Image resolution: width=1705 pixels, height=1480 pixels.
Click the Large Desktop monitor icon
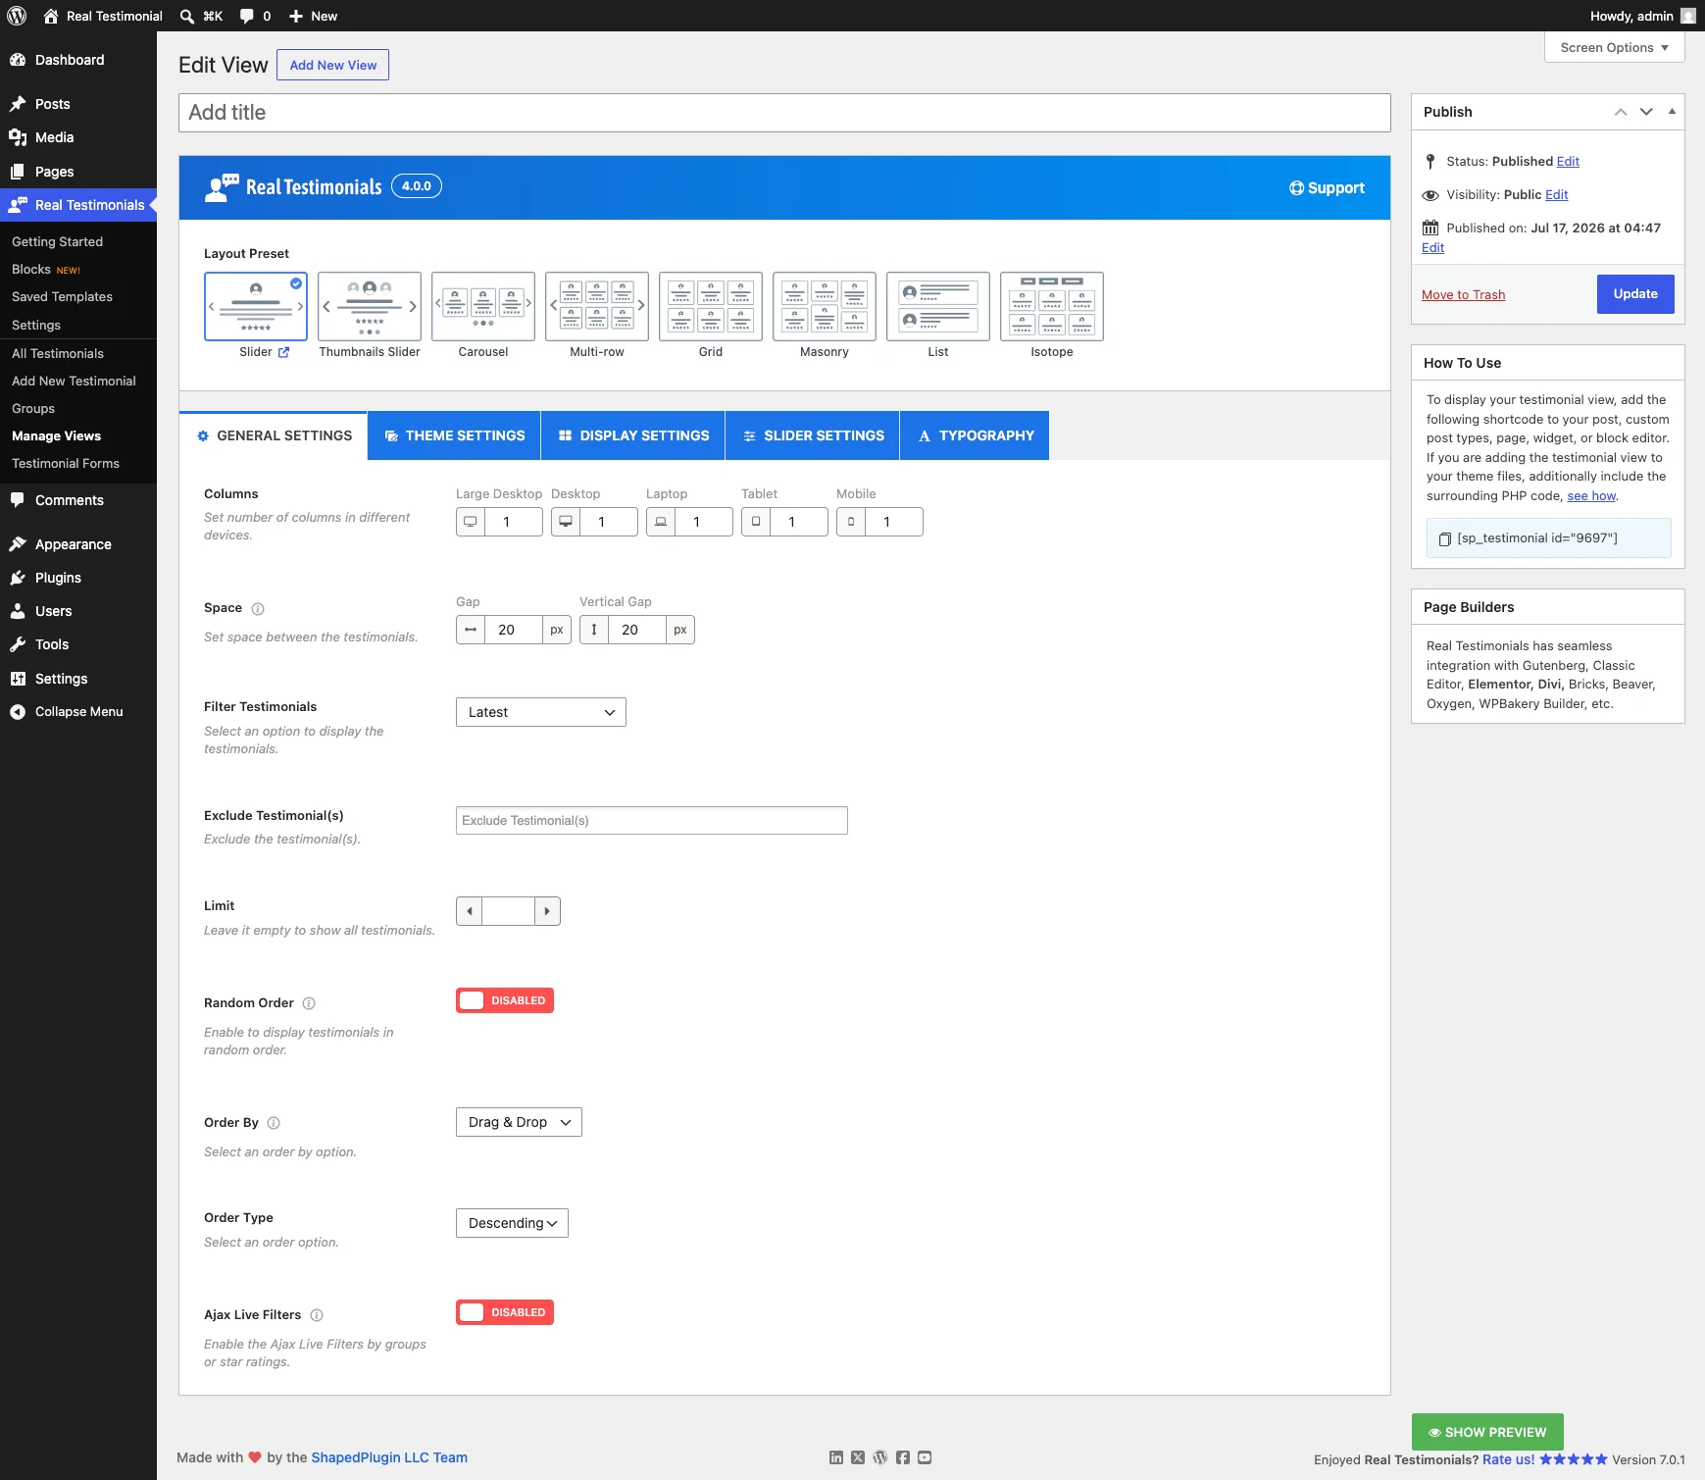[x=471, y=522]
